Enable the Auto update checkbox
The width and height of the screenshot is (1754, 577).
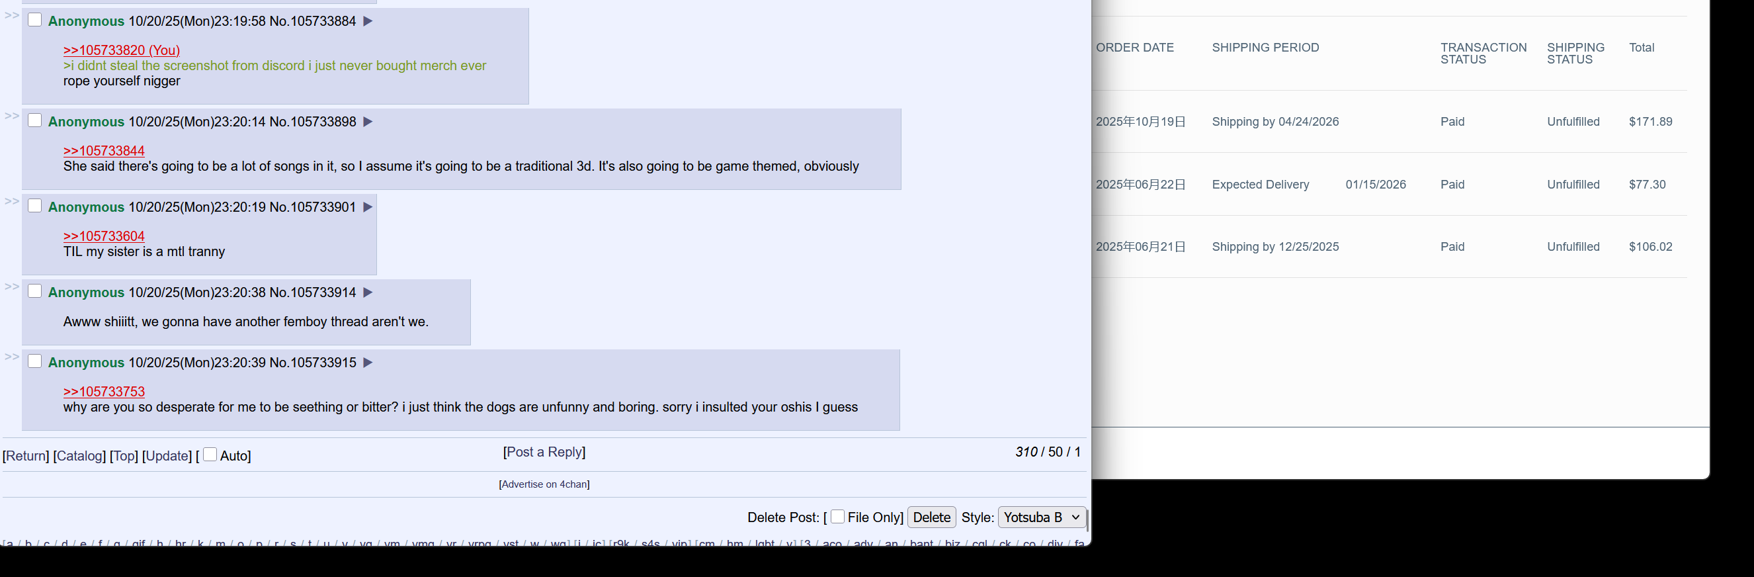point(210,455)
